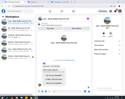Click house thumbnail in chat header
This screenshot has height=99, width=125.
pyautogui.click(x=40, y=19)
